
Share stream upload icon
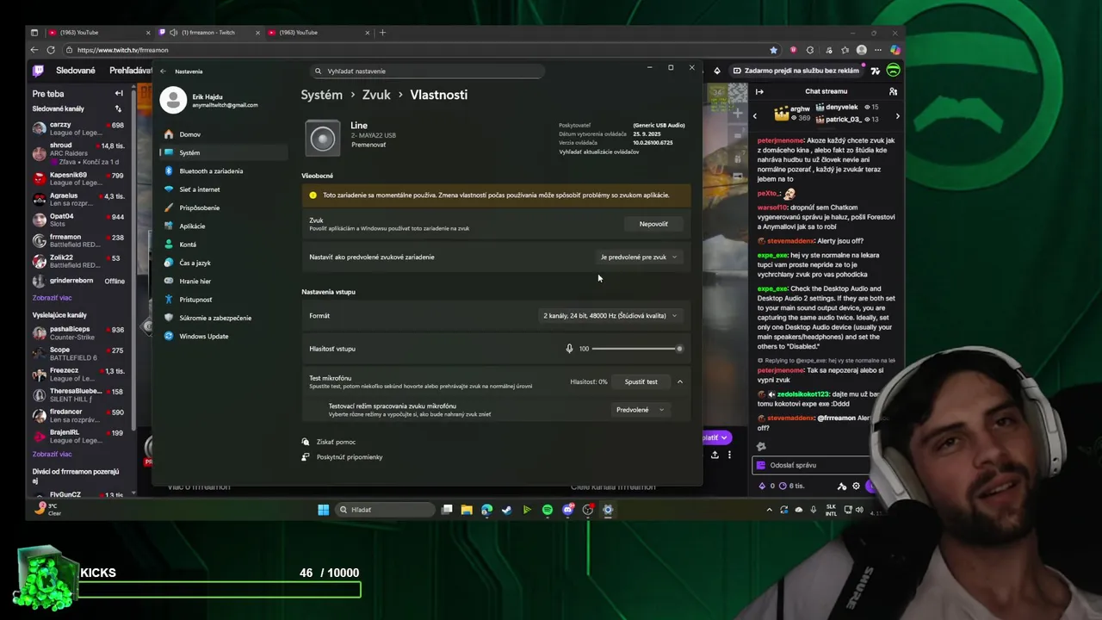(715, 455)
